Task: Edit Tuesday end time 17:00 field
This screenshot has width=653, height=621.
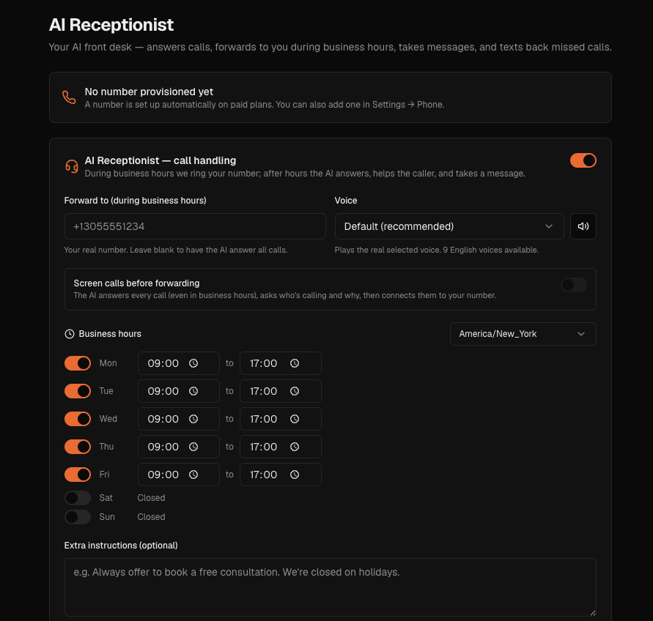Action: [x=281, y=391]
